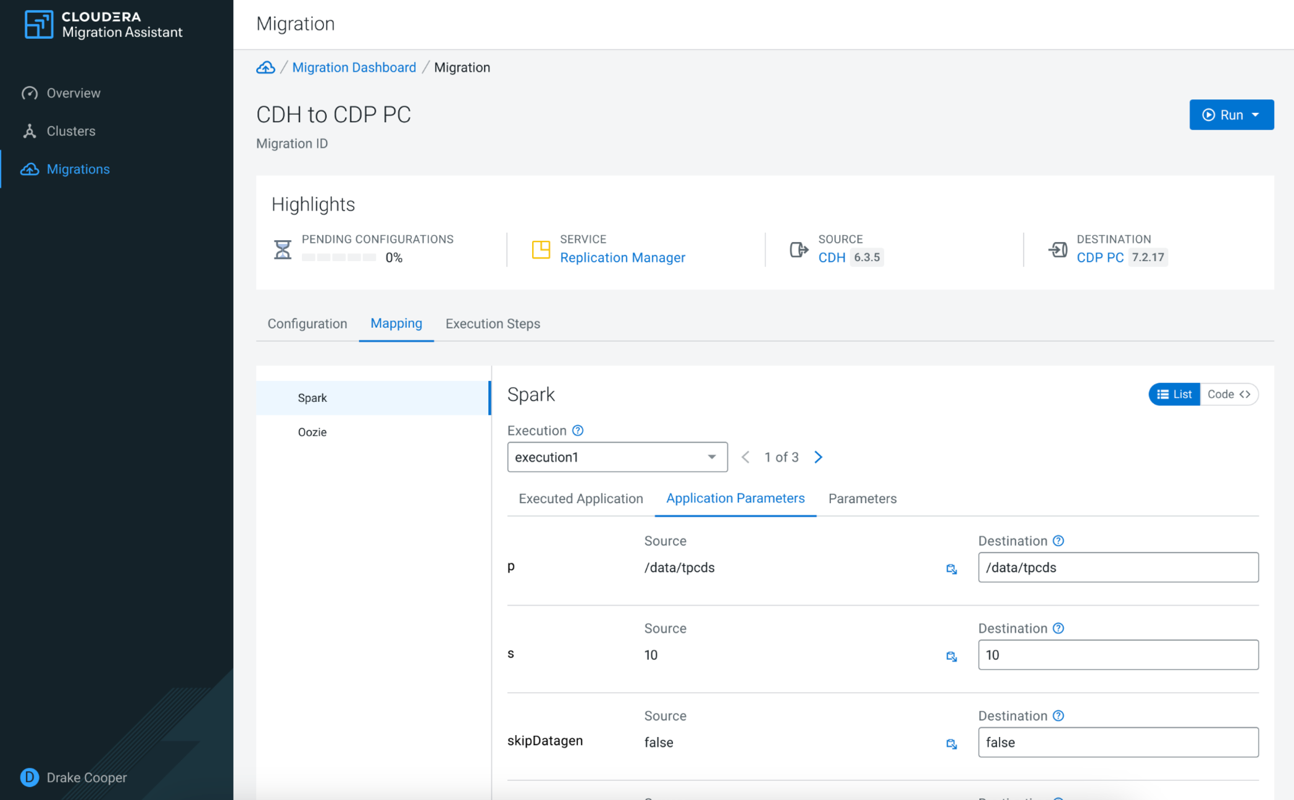The width and height of the screenshot is (1294, 800).
Task: Open Destination help icon for s row
Action: click(x=1058, y=628)
